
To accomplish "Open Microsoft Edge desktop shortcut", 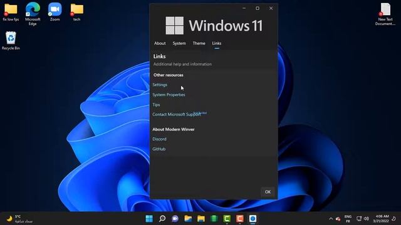I will click(33, 14).
